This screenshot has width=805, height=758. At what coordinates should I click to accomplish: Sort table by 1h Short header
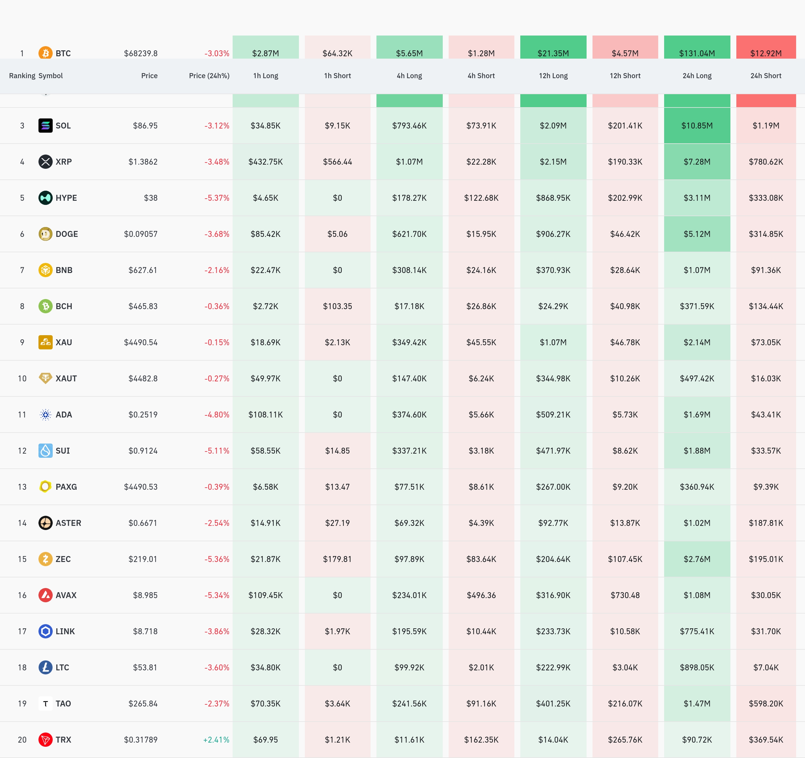(337, 76)
